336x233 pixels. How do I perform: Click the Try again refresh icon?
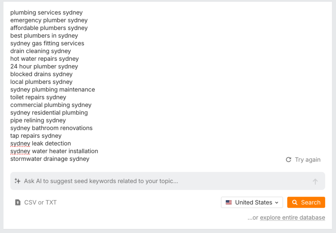[x=288, y=160]
